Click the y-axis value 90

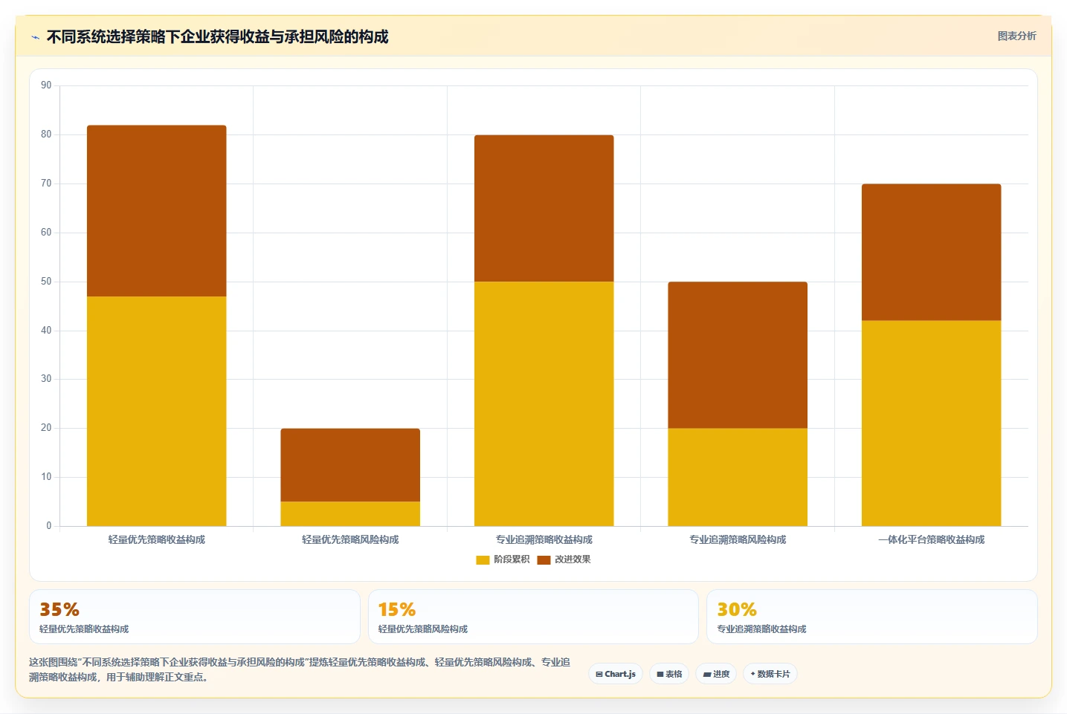coord(46,85)
